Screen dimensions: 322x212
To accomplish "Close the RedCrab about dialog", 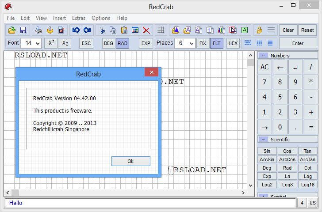I will (152, 72).
